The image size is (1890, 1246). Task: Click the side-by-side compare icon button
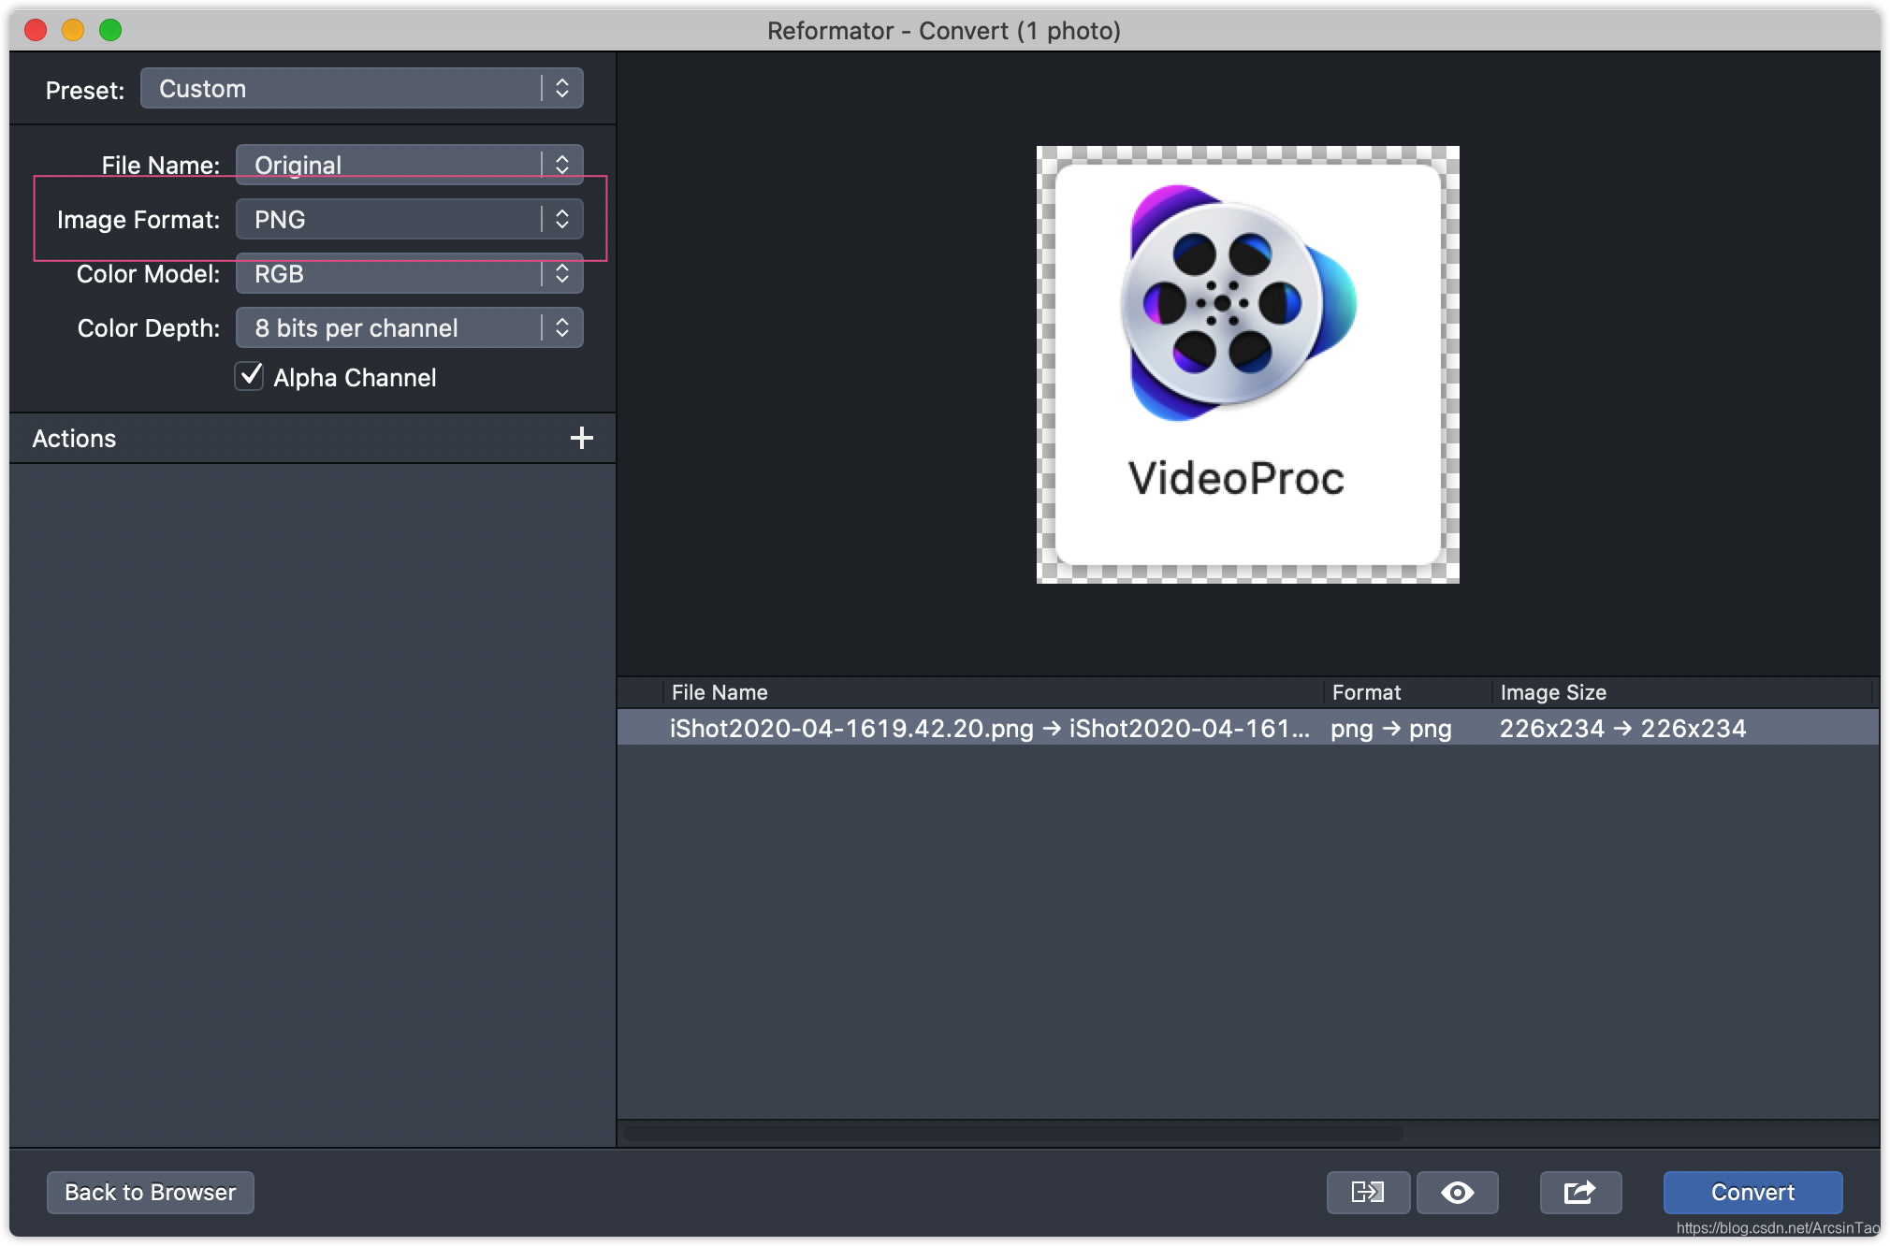1367,1192
